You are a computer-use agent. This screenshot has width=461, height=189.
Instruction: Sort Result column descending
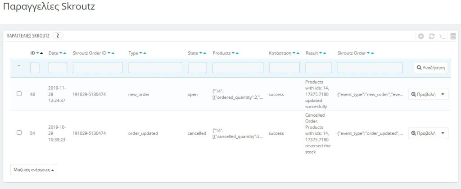tap(321, 53)
